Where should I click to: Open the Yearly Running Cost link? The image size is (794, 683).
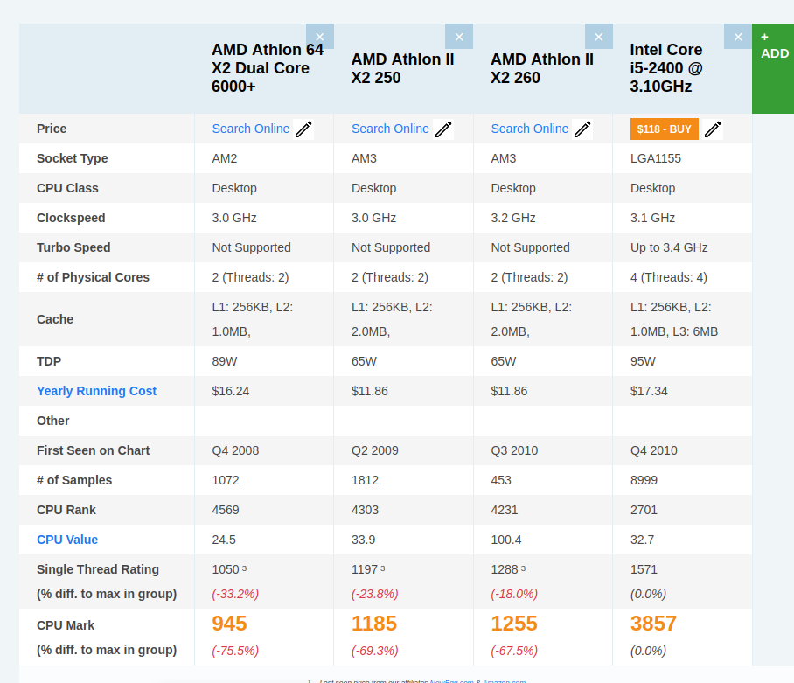point(97,391)
